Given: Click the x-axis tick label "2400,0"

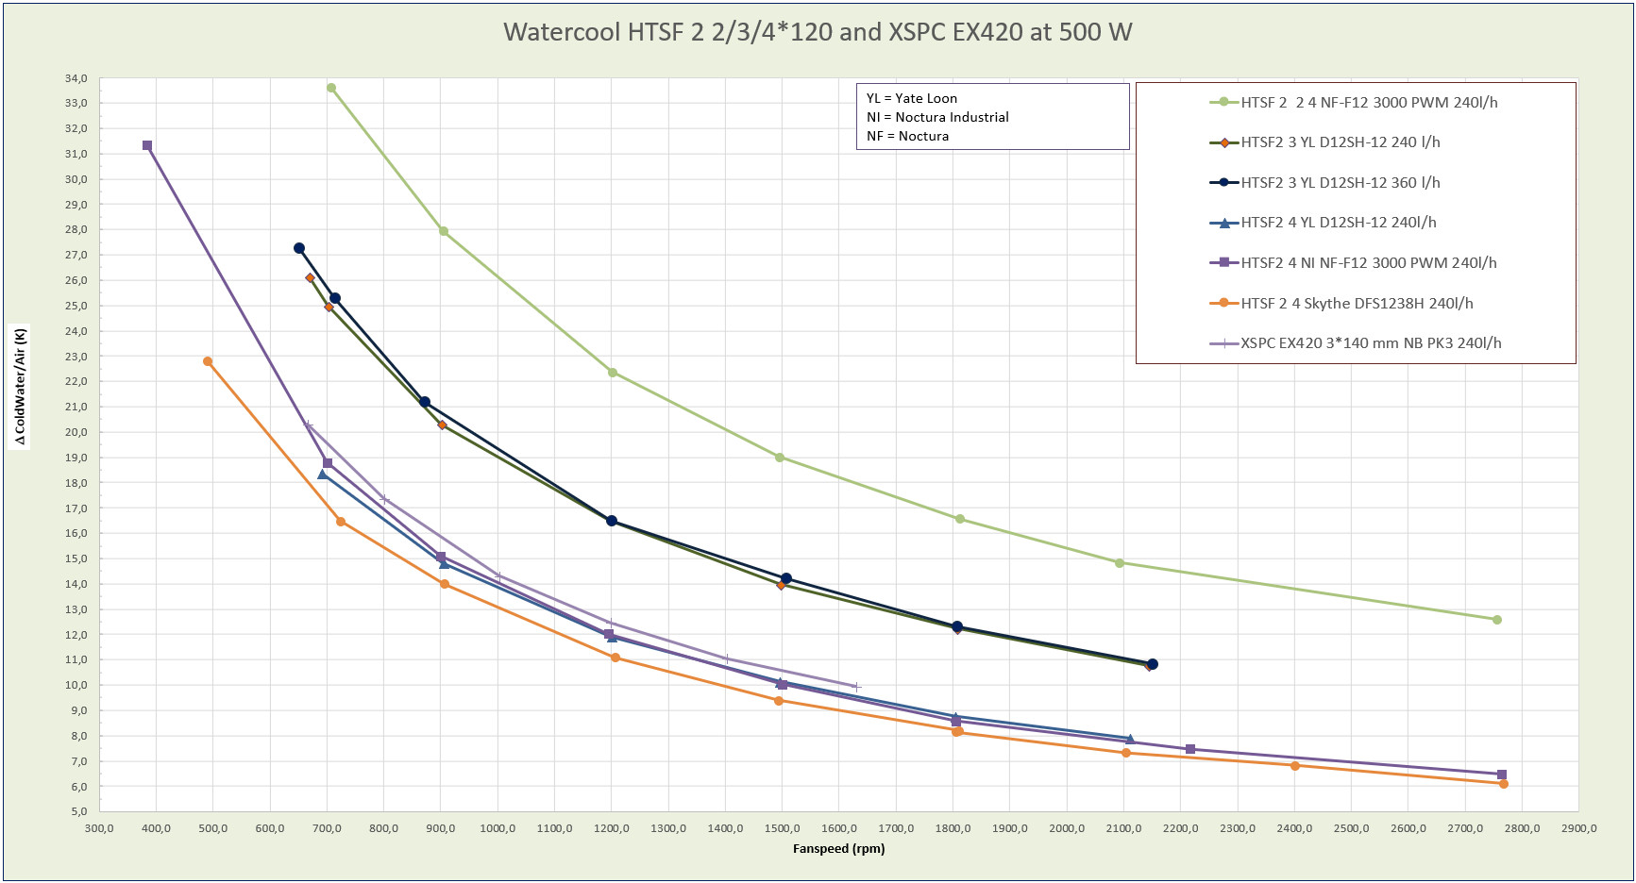Looking at the screenshot, I should pos(1294,829).
